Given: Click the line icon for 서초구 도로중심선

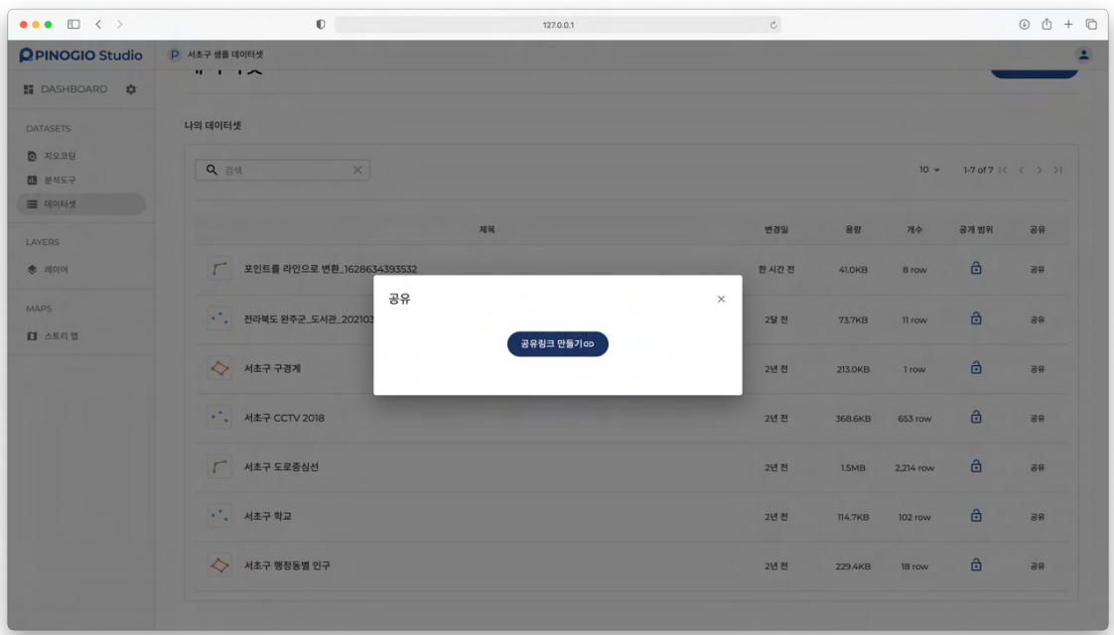Looking at the screenshot, I should 219,467.
